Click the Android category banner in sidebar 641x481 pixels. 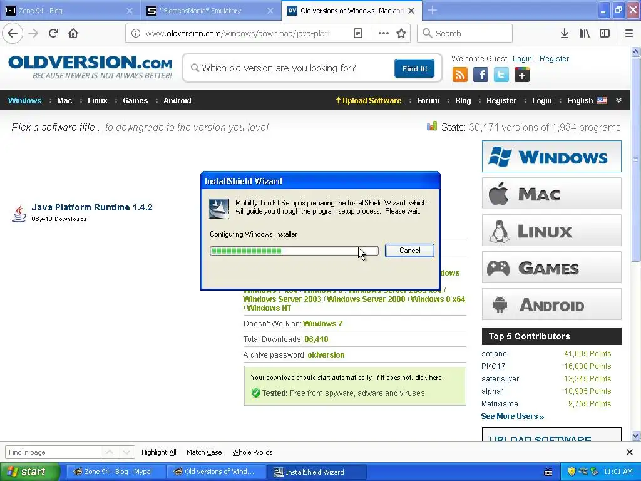pos(551,304)
